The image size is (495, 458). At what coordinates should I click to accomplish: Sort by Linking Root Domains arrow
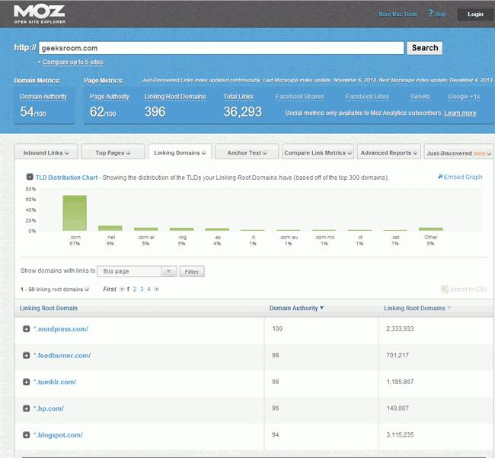pos(449,308)
